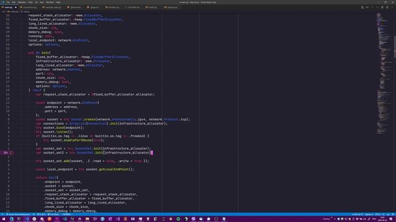Click the Server symbol in the breadcrumb

25,12
